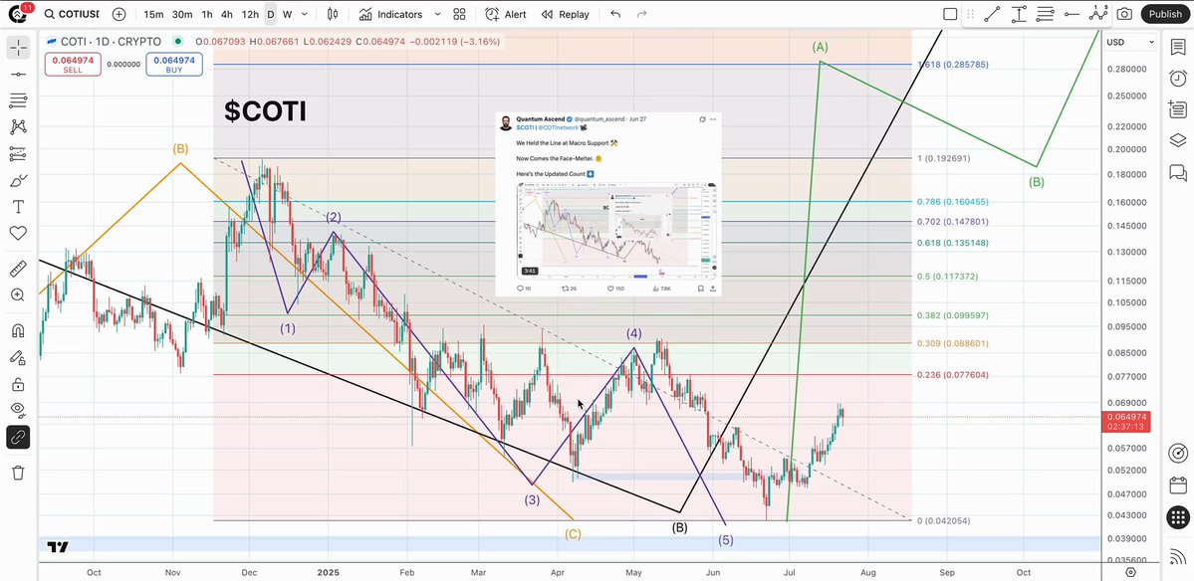This screenshot has height=581, width=1194.
Task: Select price range tool in favorites toolbar
Action: coord(1018,14)
